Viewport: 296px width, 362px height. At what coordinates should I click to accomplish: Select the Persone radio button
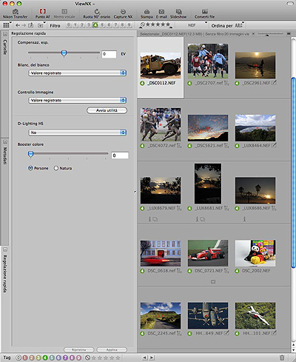pyautogui.click(x=30, y=168)
